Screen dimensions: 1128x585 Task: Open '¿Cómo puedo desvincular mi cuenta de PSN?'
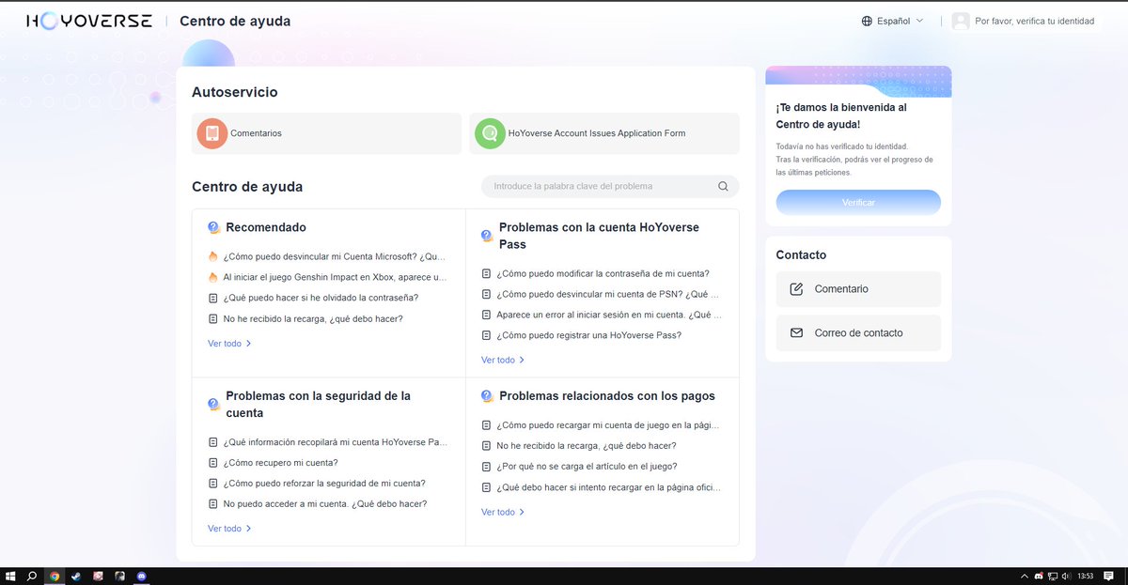[609, 294]
